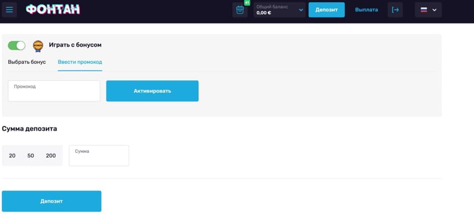Viewport: 474px width, 217px height.
Task: Open the language selector with Russian flag
Action: (428, 10)
